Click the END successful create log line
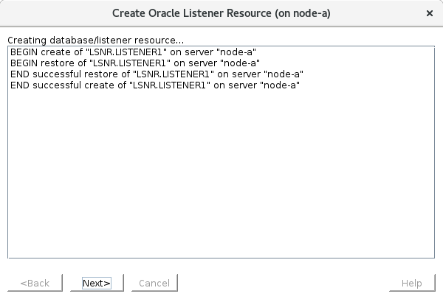This screenshot has height=299, width=443. point(154,85)
